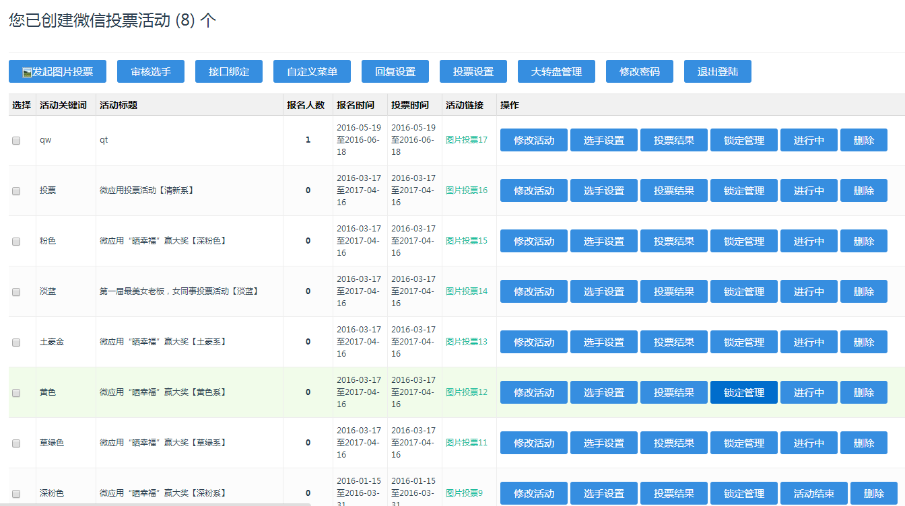The image size is (905, 506).
Task: Click 大转盘管理 button
Action: [556, 71]
